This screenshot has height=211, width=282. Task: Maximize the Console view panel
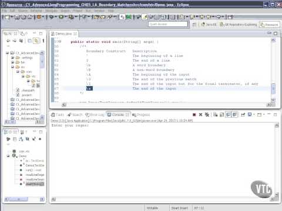(x=276, y=115)
